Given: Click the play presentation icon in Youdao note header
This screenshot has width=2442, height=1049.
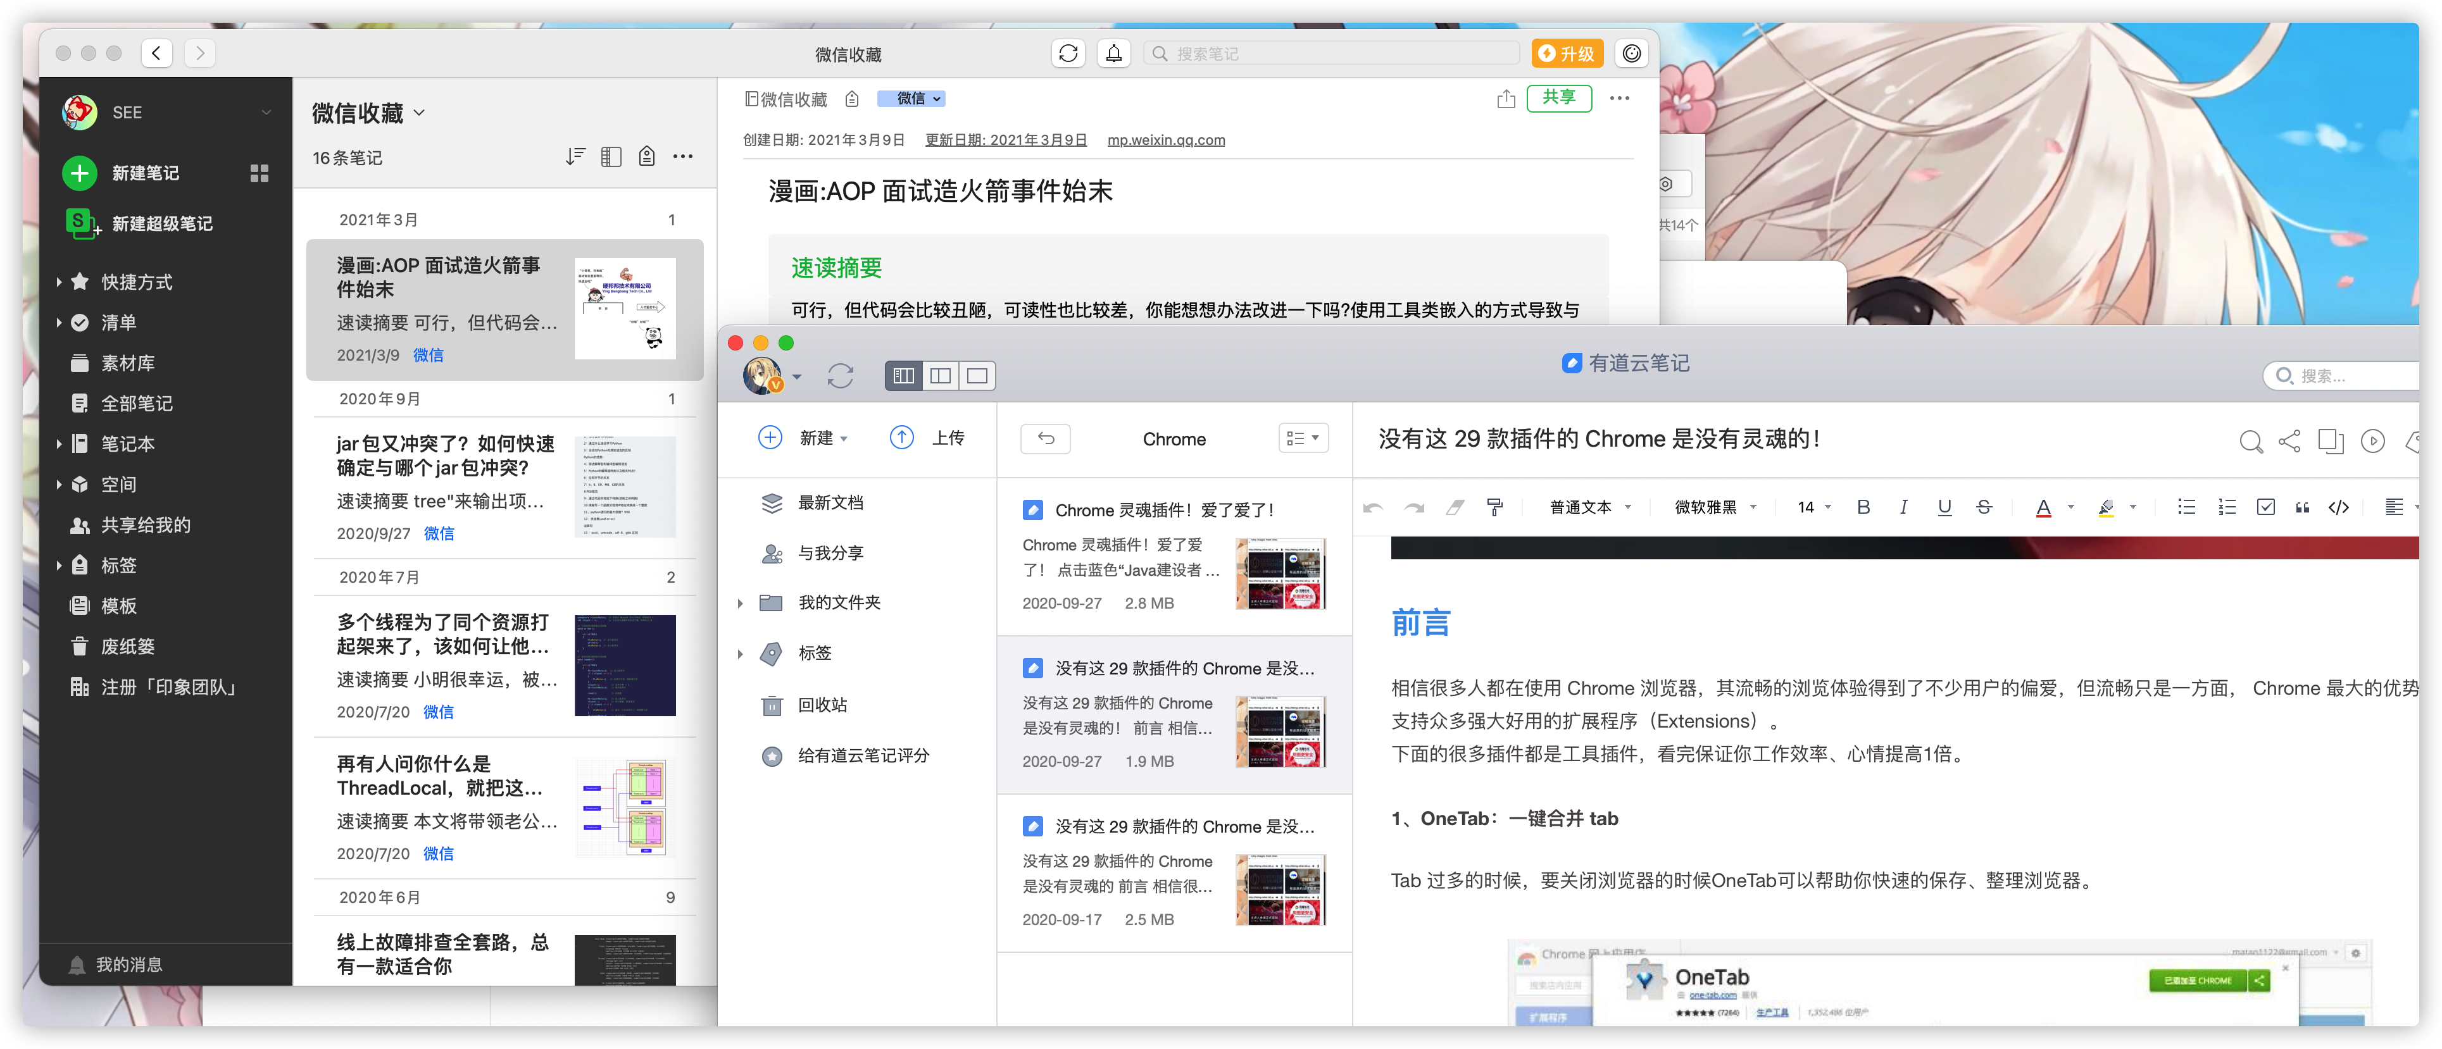Looking at the screenshot, I should point(2373,440).
